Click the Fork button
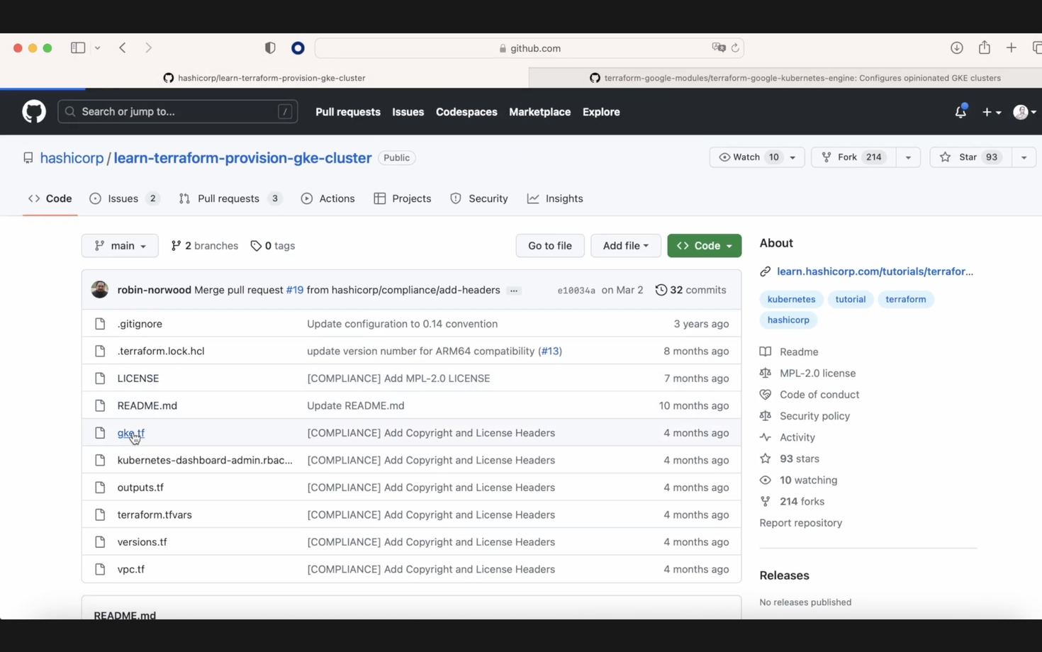The image size is (1042, 652). click(853, 157)
